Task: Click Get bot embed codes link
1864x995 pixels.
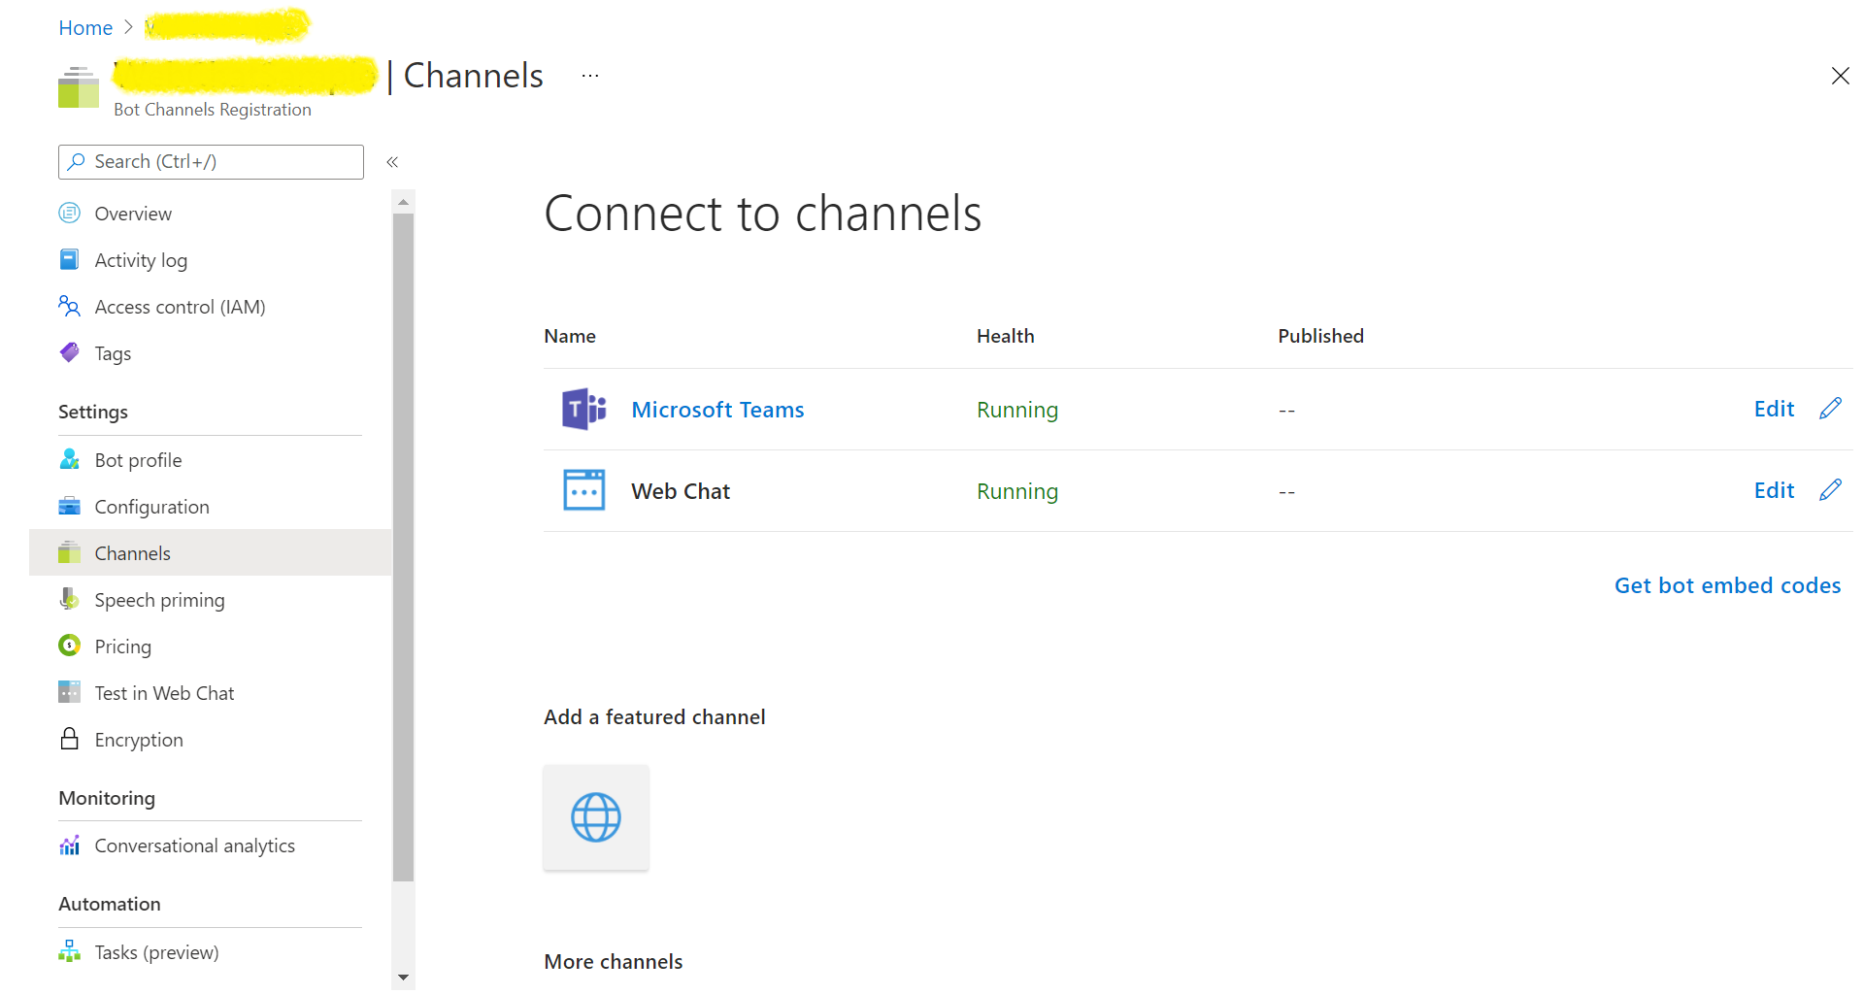Action: tap(1727, 585)
